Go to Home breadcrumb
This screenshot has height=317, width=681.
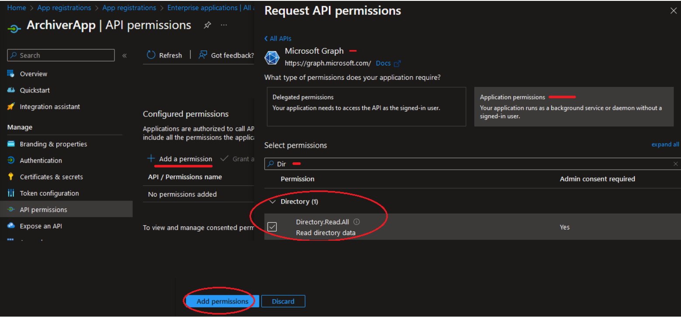coord(16,8)
